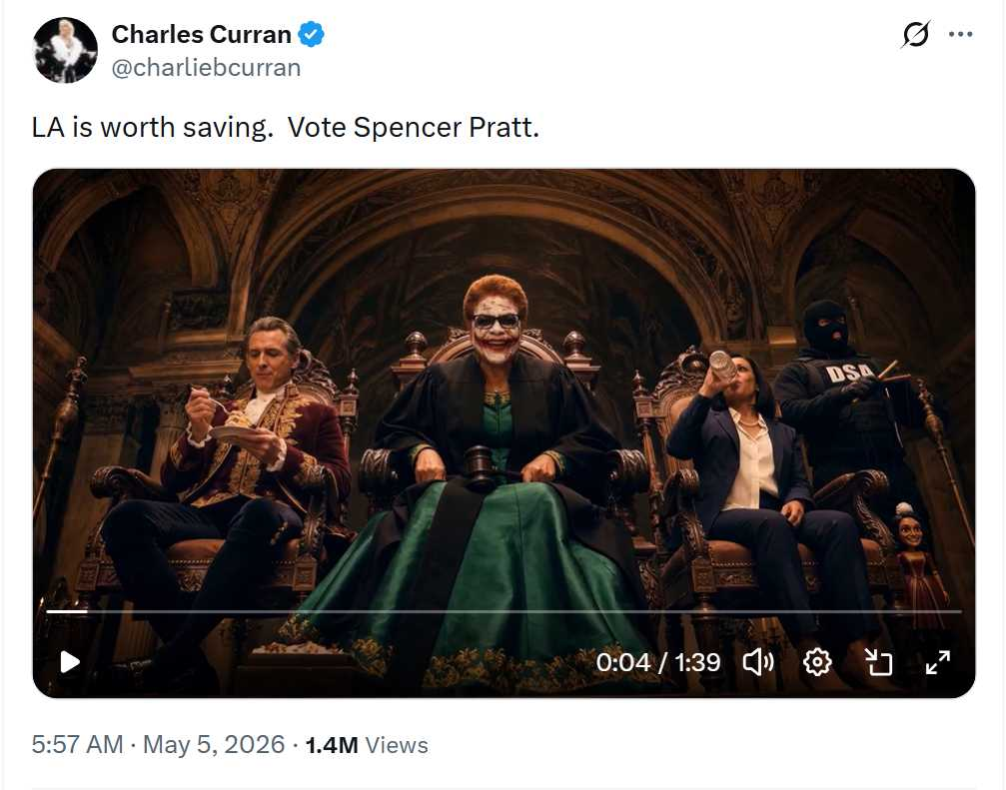This screenshot has height=790, width=1006.
Task: Click the 0:04 / 1:39 time display
Action: [x=658, y=662]
